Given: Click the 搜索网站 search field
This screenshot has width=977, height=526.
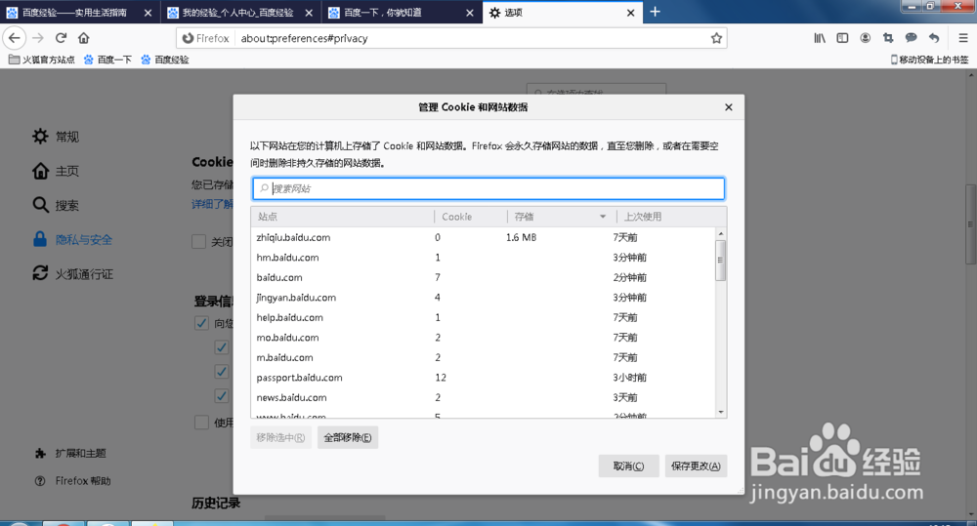Looking at the screenshot, I should [x=488, y=188].
